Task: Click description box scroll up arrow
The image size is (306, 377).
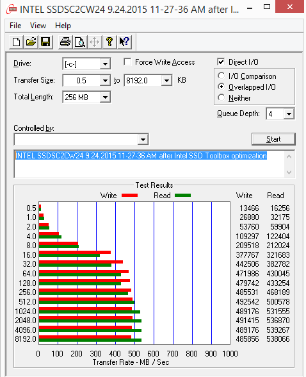Action: coord(289,156)
